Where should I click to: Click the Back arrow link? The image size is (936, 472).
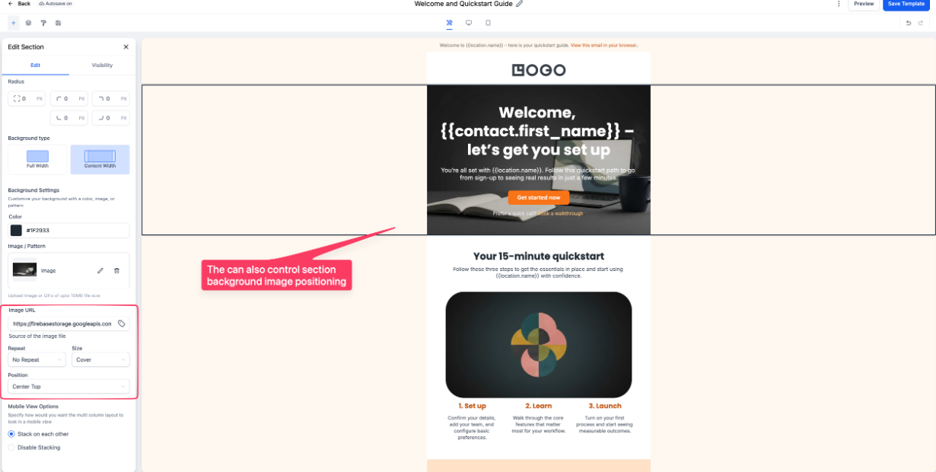(19, 4)
